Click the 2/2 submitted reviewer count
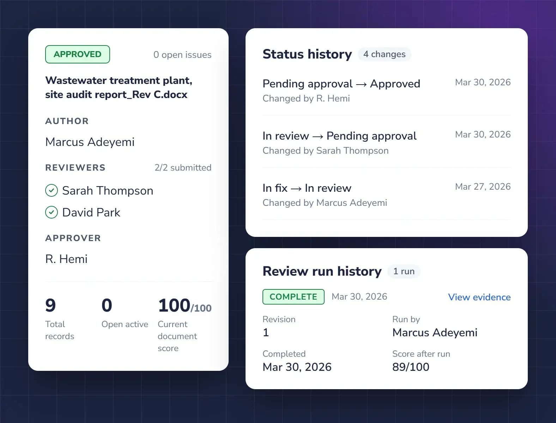This screenshot has height=423, width=556. click(183, 167)
